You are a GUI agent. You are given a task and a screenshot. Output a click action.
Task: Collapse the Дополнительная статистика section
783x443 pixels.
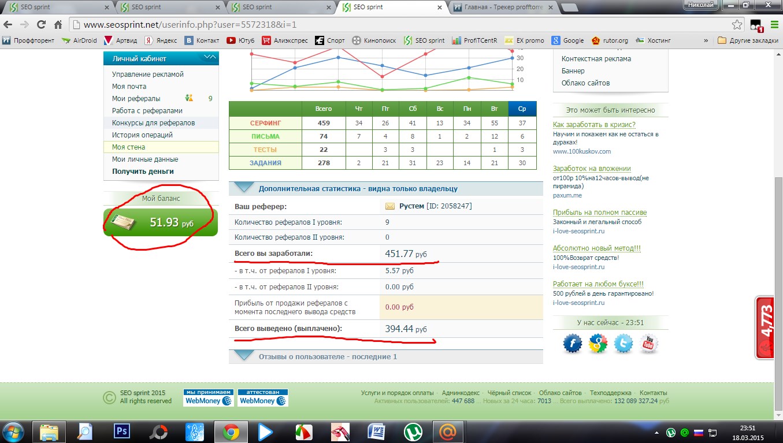243,188
